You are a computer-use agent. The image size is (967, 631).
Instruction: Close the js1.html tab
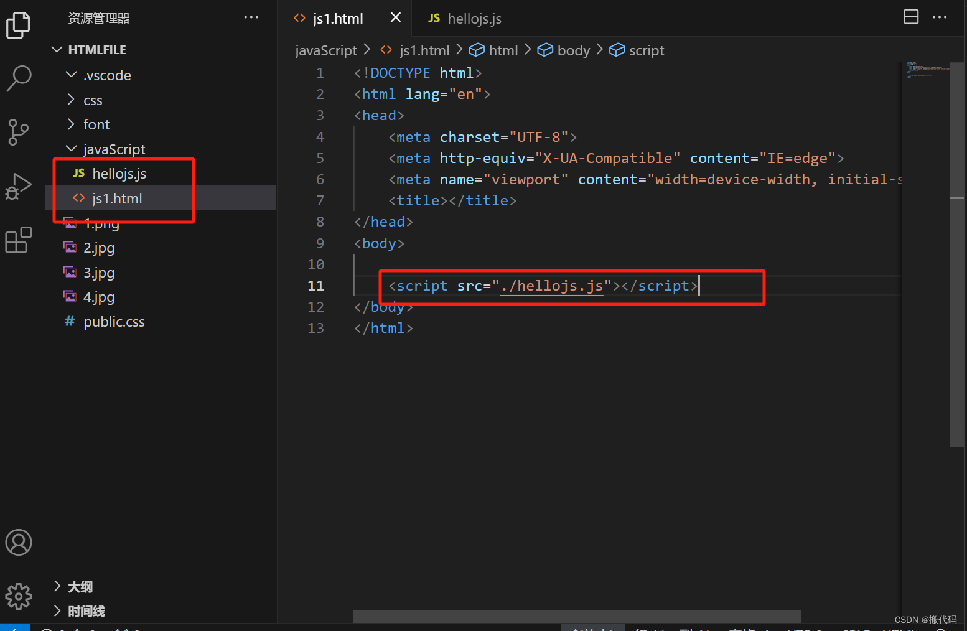click(x=396, y=18)
